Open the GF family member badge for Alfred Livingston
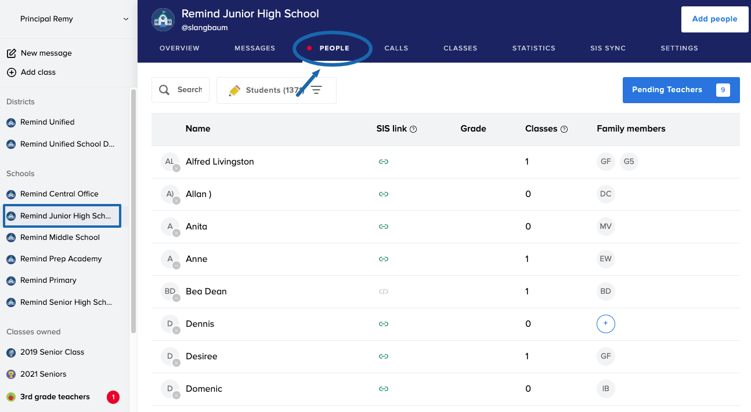 click(605, 162)
